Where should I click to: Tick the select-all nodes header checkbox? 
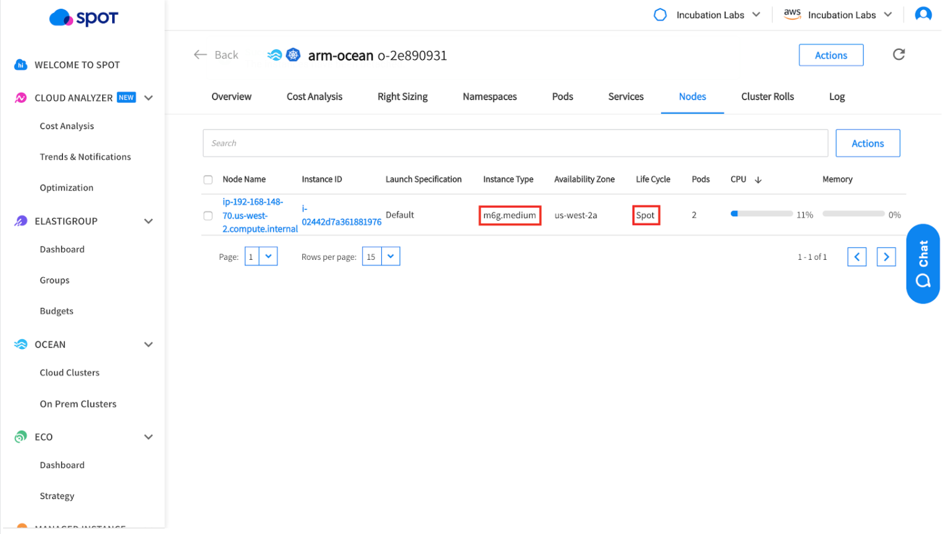click(x=208, y=180)
